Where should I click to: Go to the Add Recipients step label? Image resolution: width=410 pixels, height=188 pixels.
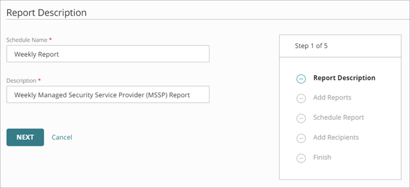(x=336, y=137)
